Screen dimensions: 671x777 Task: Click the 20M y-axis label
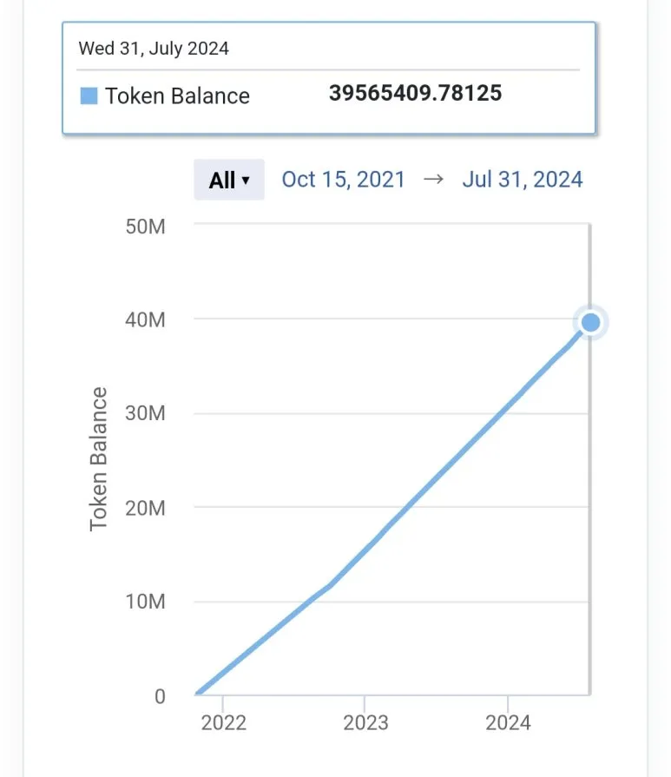coord(145,508)
